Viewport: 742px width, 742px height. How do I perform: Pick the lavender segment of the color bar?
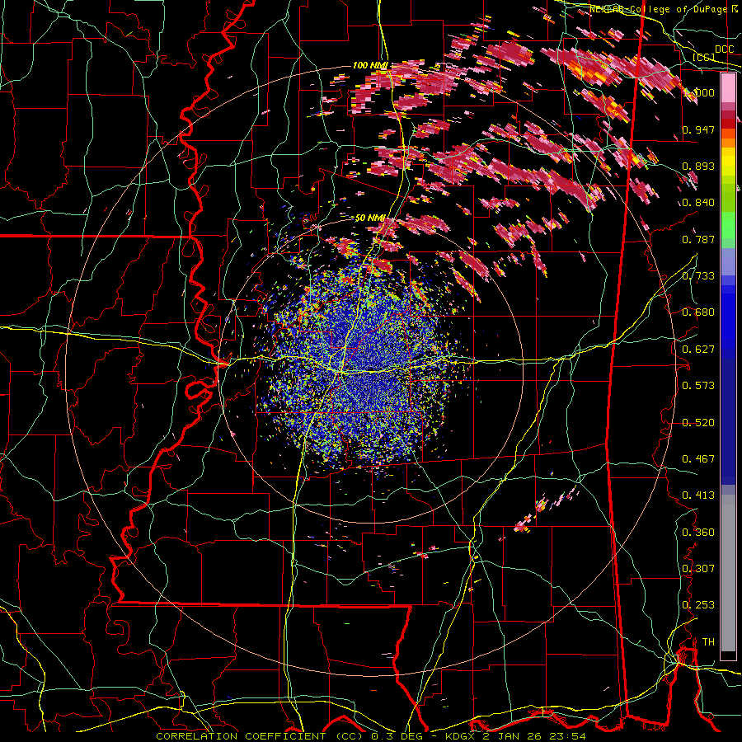coord(728,261)
